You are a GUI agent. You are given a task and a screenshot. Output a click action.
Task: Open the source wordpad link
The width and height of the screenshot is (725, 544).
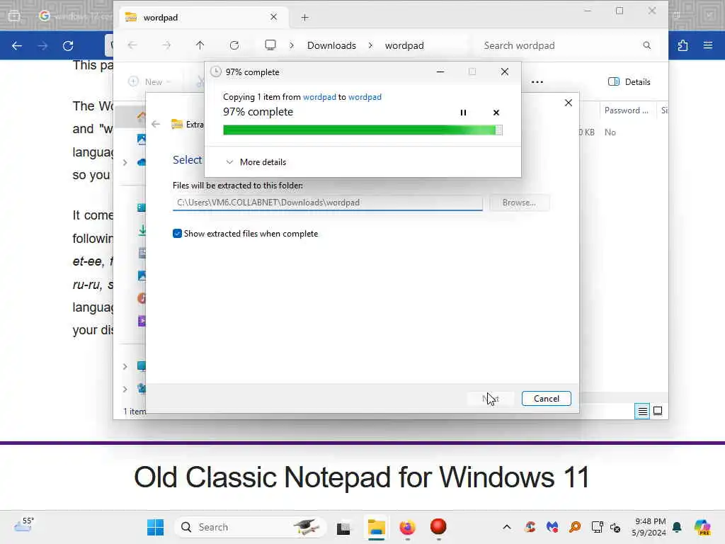(x=319, y=96)
